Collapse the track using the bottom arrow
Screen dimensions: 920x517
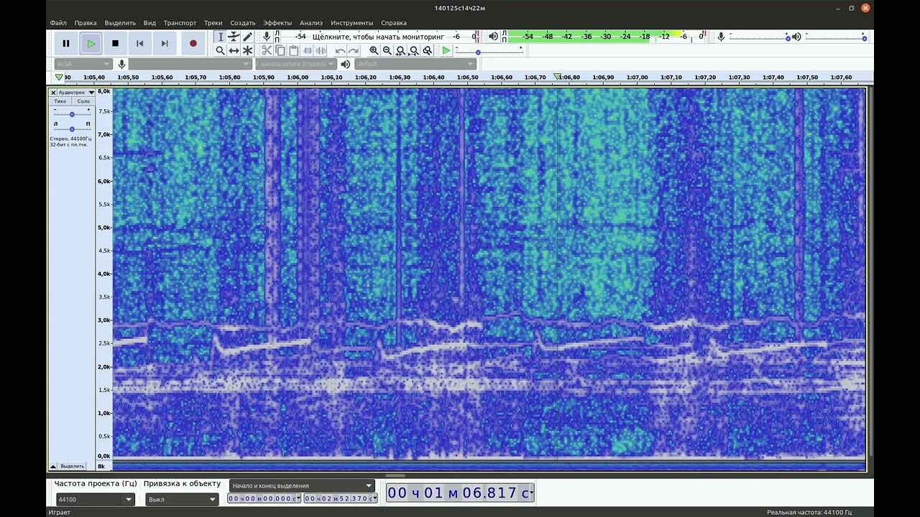53,466
